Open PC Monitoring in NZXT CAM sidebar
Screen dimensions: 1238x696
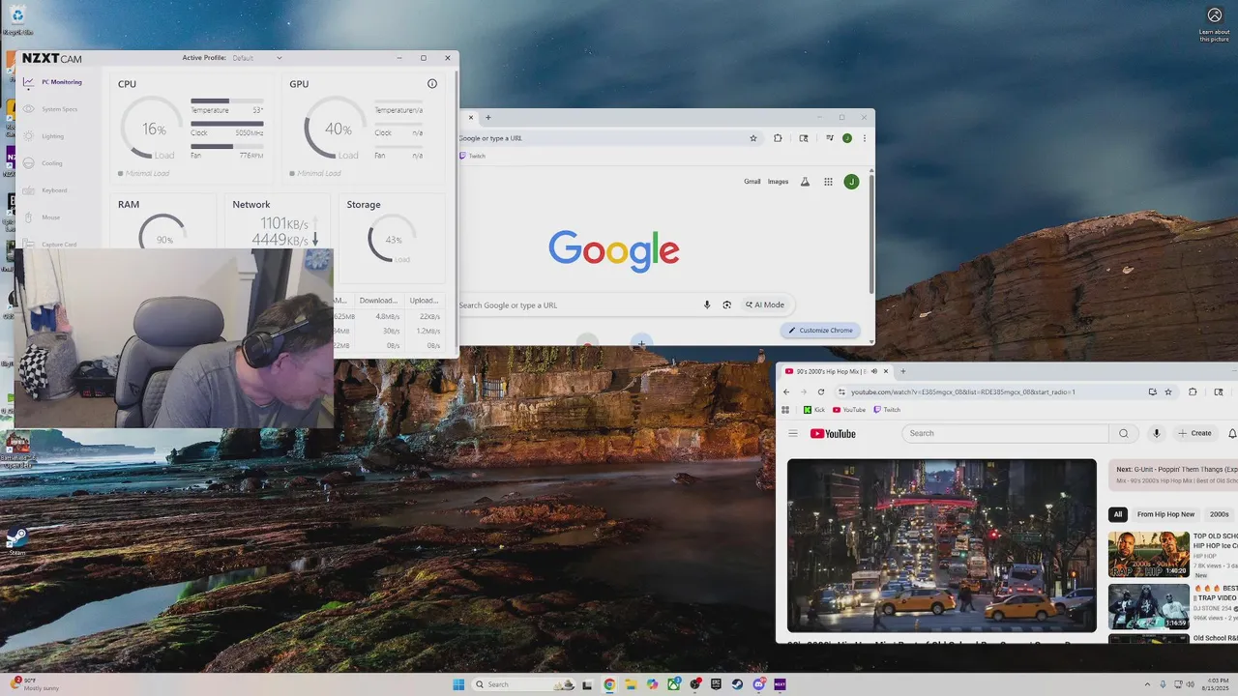click(53, 82)
